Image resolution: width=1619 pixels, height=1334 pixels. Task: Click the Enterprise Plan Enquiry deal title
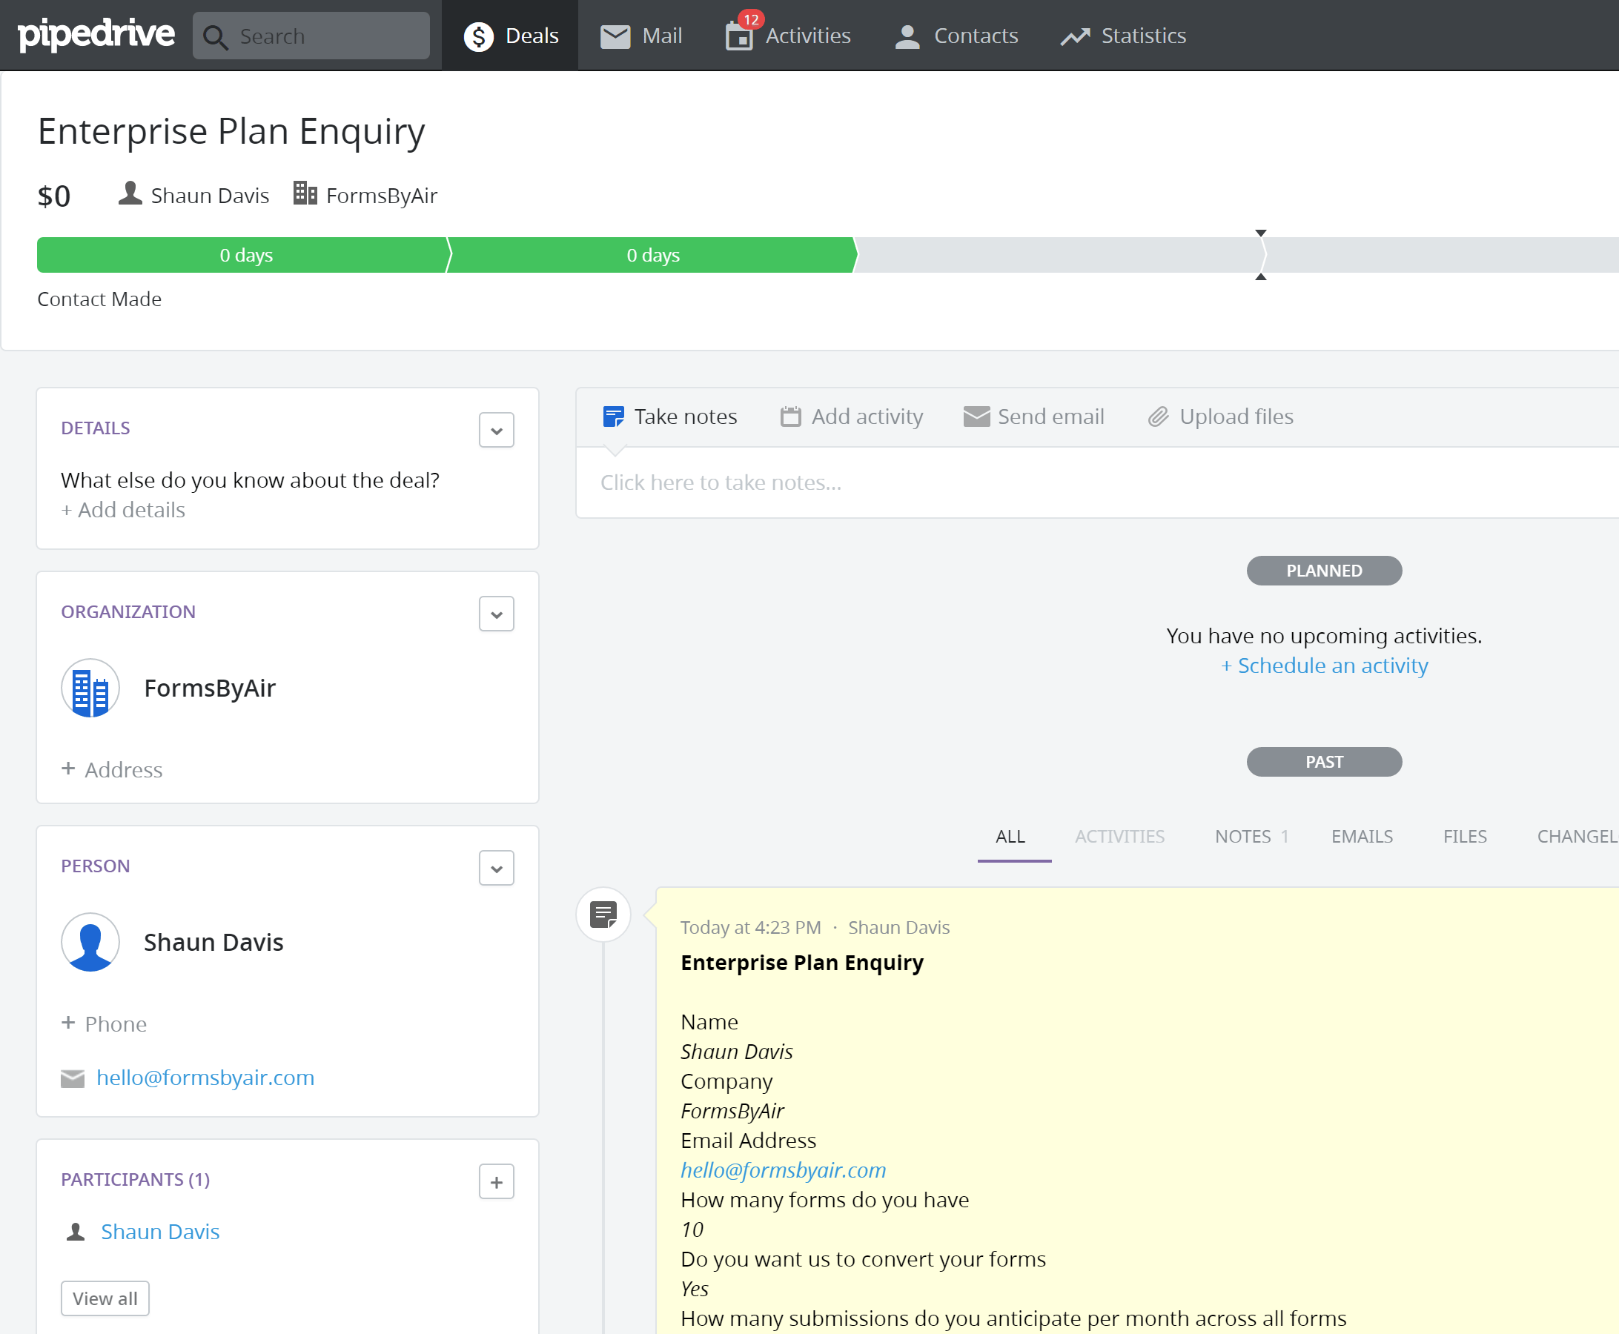tap(231, 131)
